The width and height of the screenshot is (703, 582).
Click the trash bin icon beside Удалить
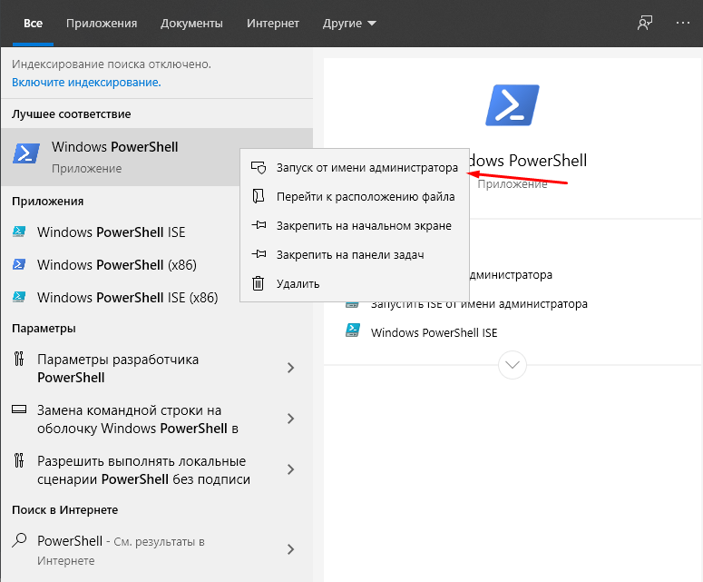(x=259, y=283)
